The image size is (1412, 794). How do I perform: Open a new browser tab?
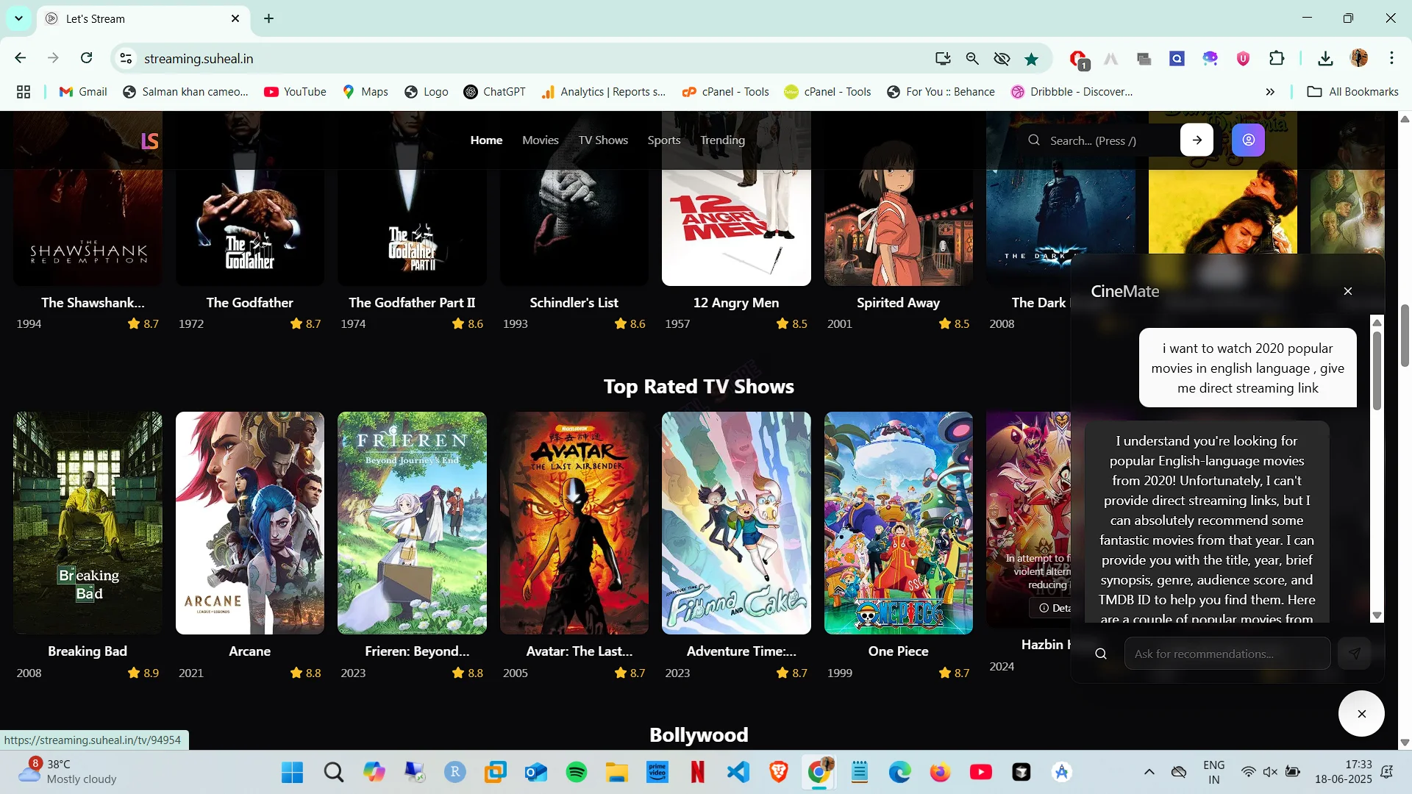click(269, 18)
